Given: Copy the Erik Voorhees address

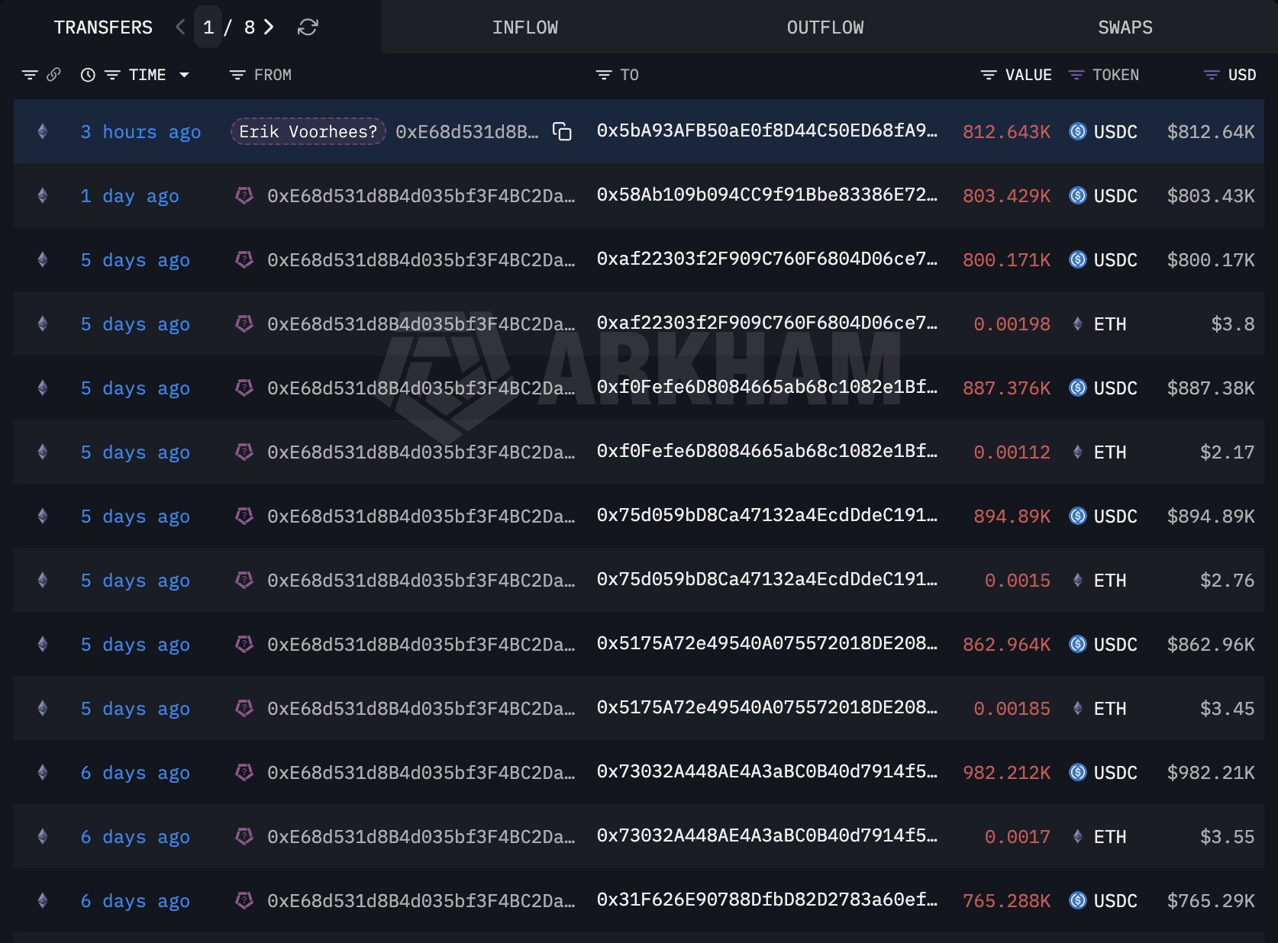Looking at the screenshot, I should point(562,131).
